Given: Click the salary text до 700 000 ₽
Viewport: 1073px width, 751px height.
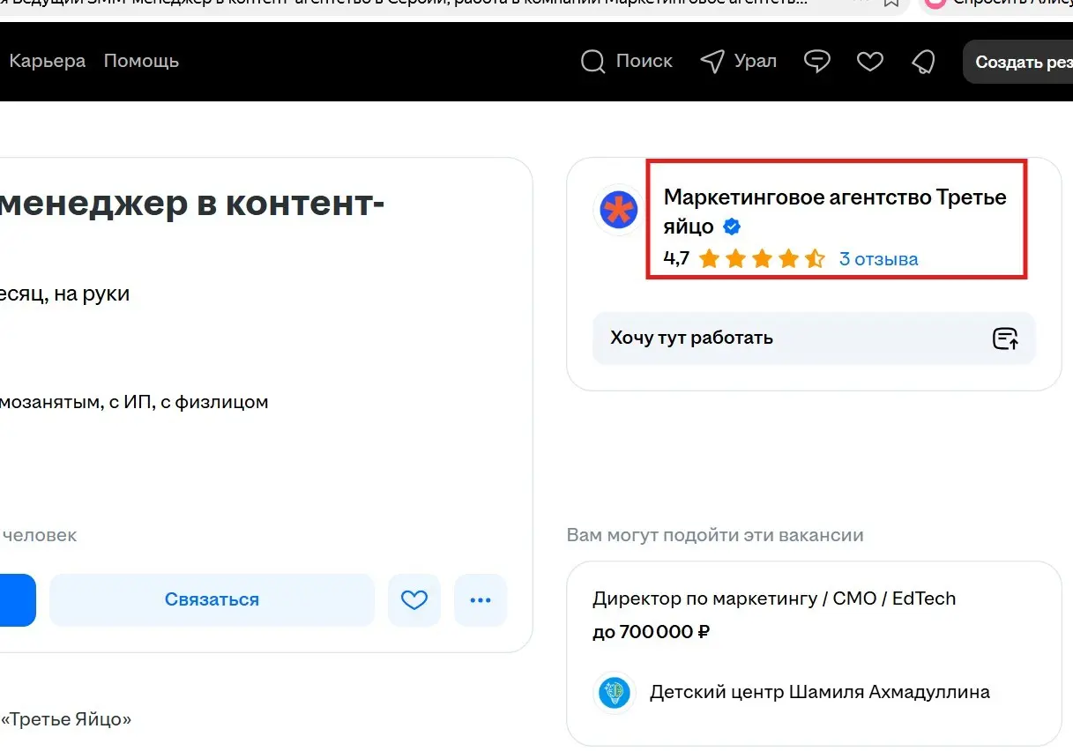Looking at the screenshot, I should (x=652, y=632).
